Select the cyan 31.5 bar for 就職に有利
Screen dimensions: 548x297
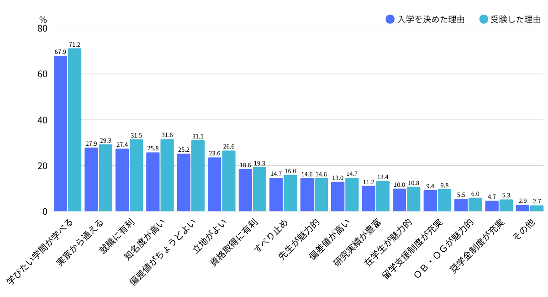(136, 175)
